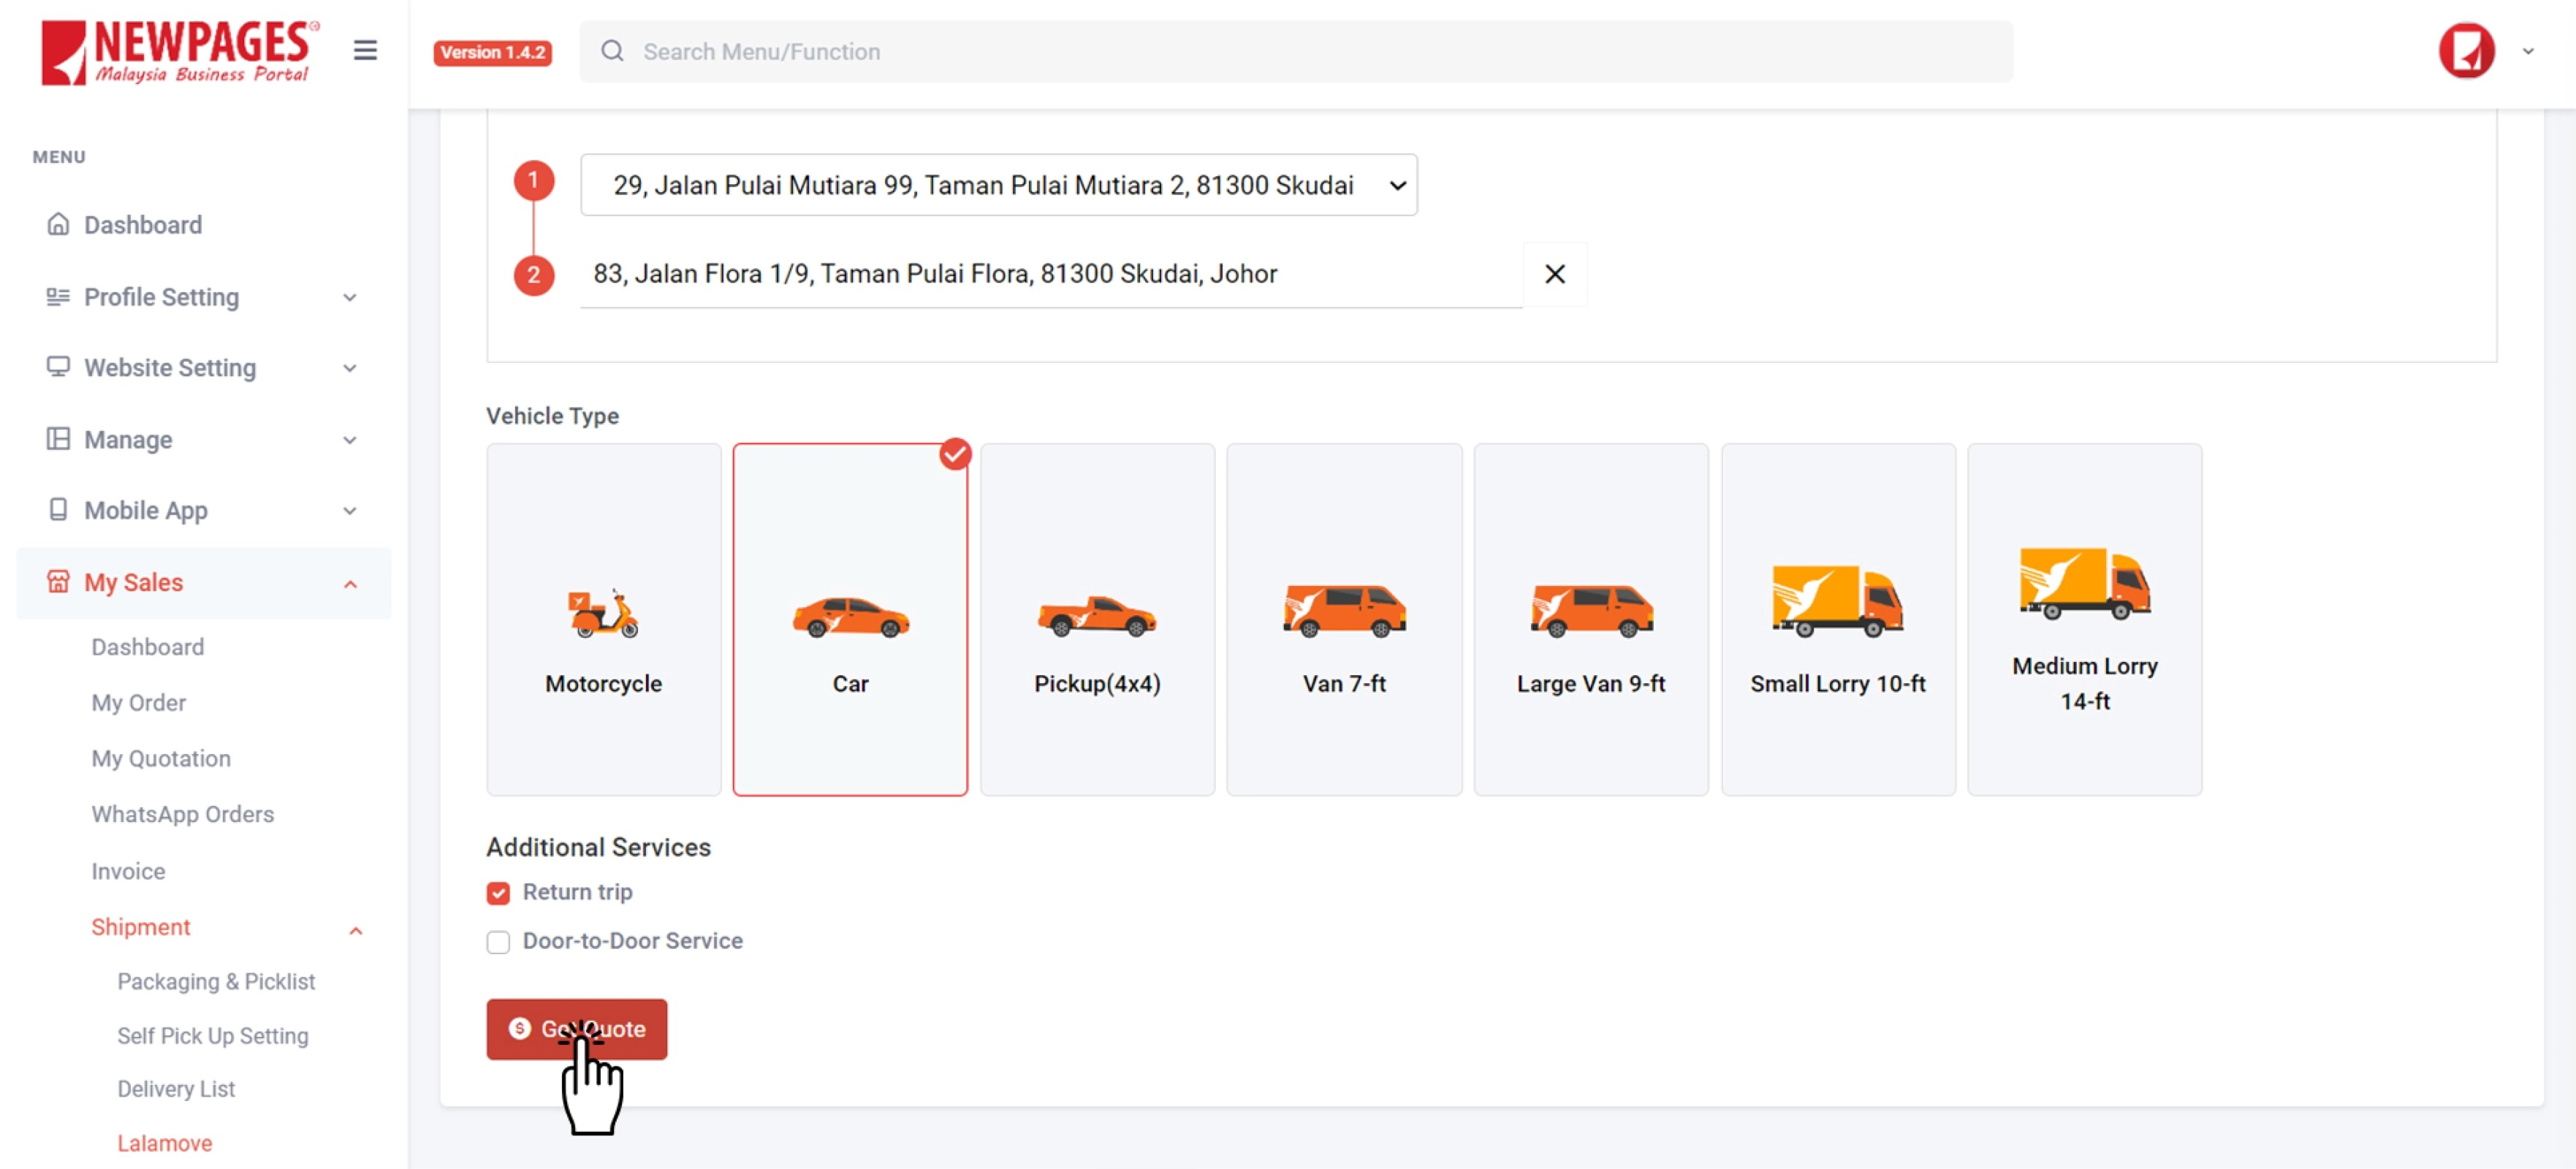
Task: Open Self Pick Up Setting page
Action: point(213,1036)
